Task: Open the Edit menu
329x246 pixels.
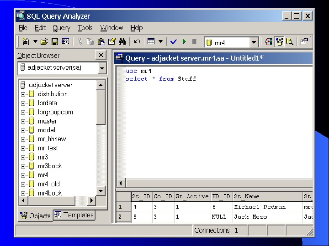Action: (x=40, y=28)
